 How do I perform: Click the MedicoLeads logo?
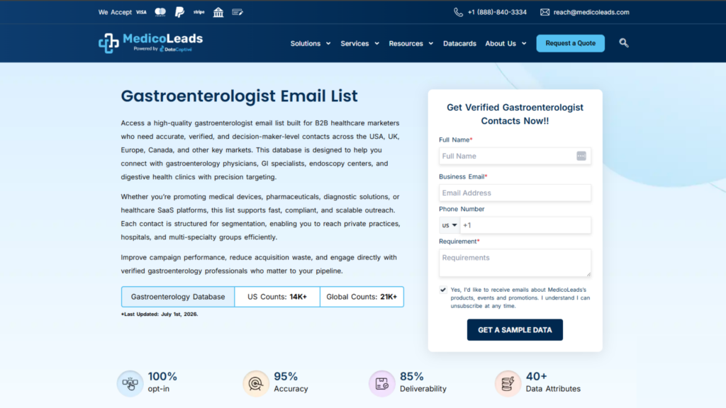[x=150, y=43]
